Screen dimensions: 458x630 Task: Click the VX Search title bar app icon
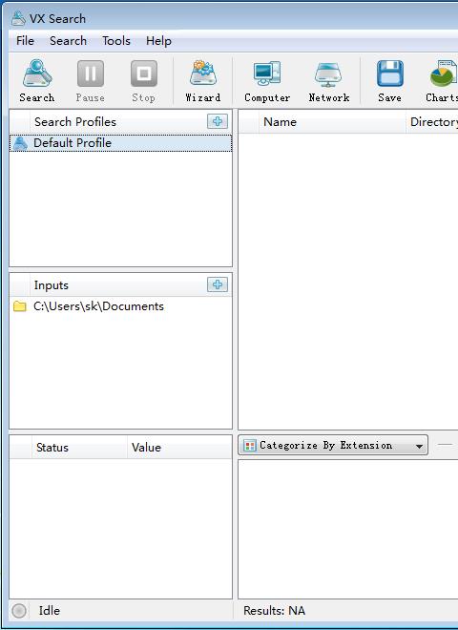(18, 18)
